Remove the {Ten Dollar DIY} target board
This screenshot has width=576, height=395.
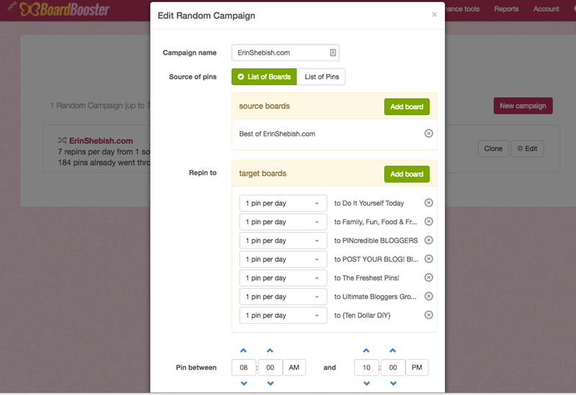(x=428, y=315)
